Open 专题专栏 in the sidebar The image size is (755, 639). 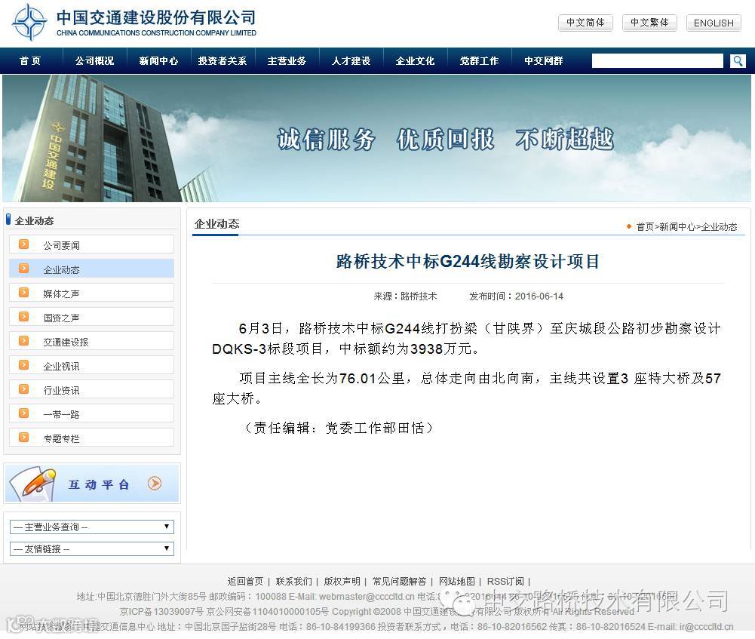(x=91, y=437)
